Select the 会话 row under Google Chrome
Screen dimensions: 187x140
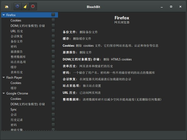(x=30, y=114)
